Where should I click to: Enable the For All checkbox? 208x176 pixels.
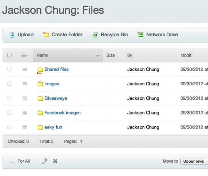[x=12, y=161]
